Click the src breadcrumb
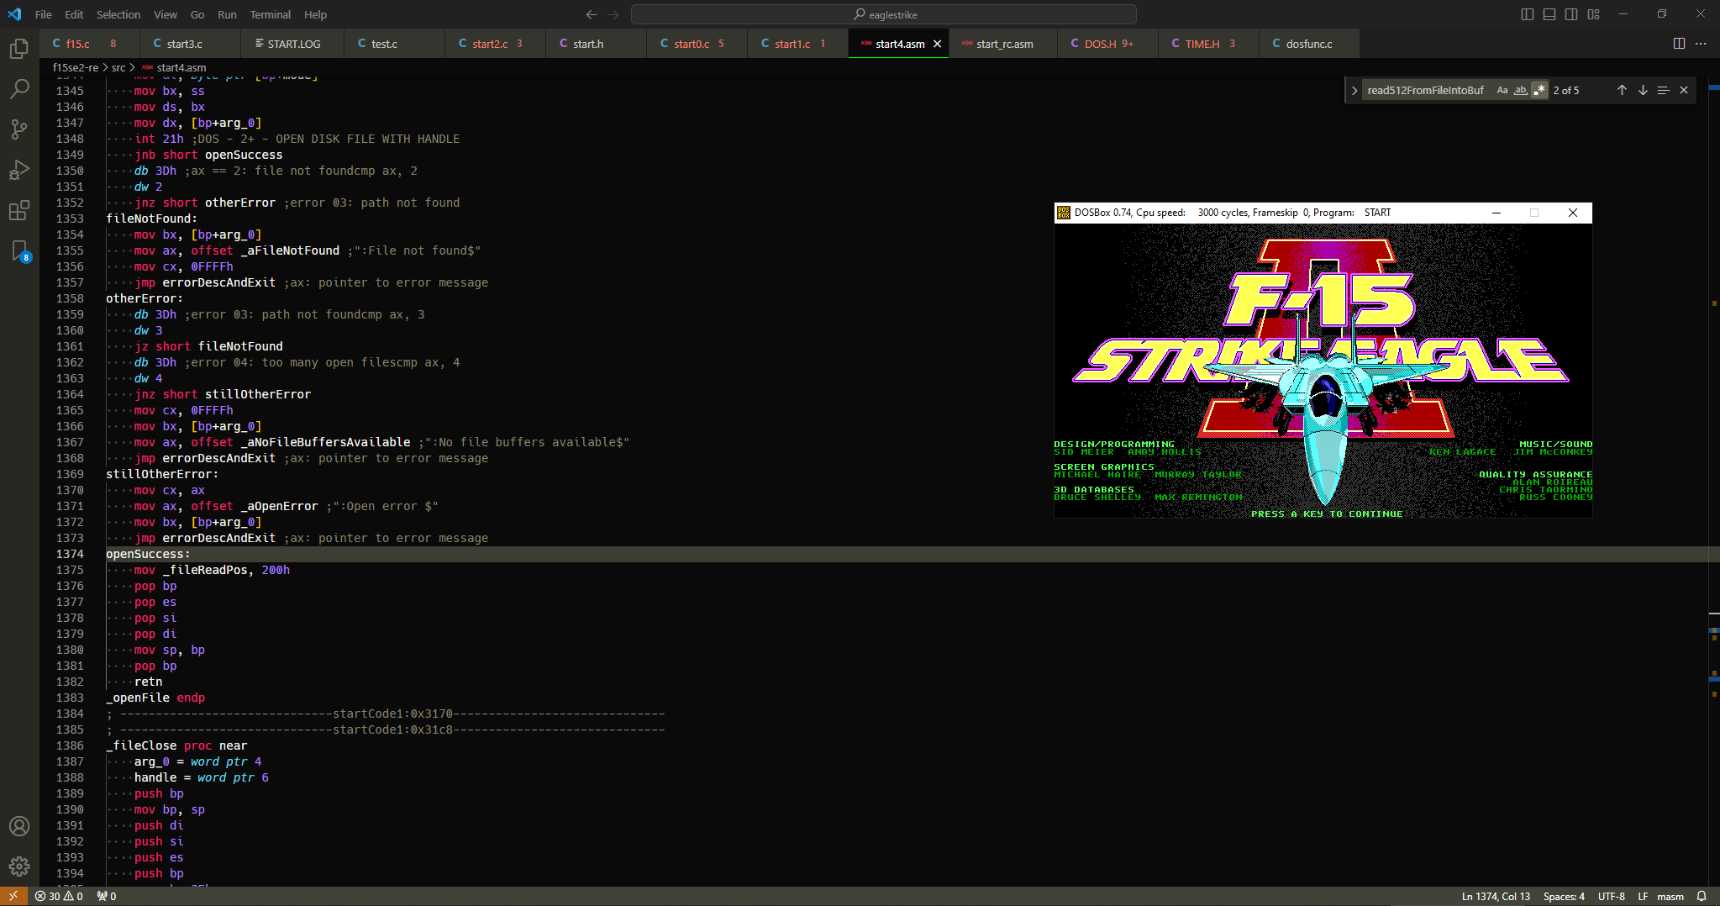The height and width of the screenshot is (906, 1720). [x=118, y=67]
